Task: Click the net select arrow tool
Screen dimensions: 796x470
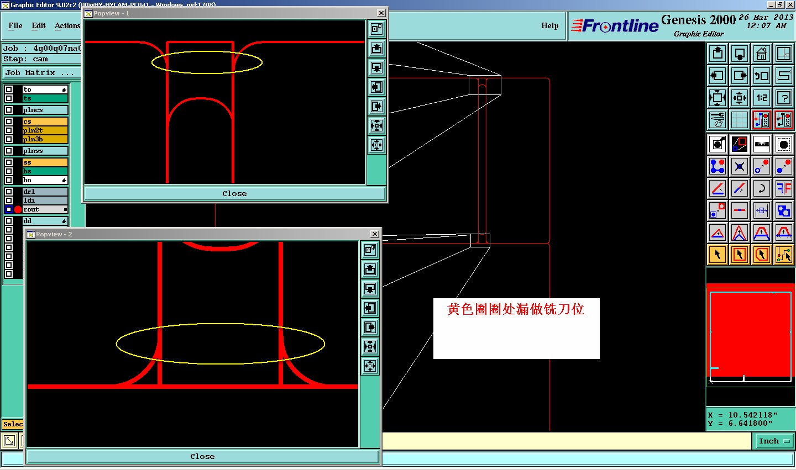Action: tap(784, 255)
